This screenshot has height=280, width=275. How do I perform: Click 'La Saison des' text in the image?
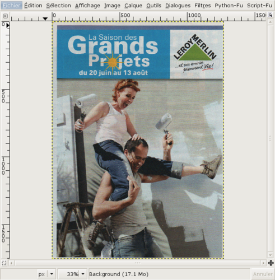click(113, 37)
